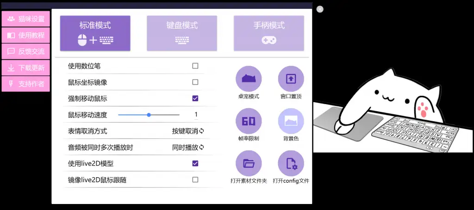Change the 同时播放 audio playback option
Image resolution: width=474 pixels, height=210 pixels.
188,147
